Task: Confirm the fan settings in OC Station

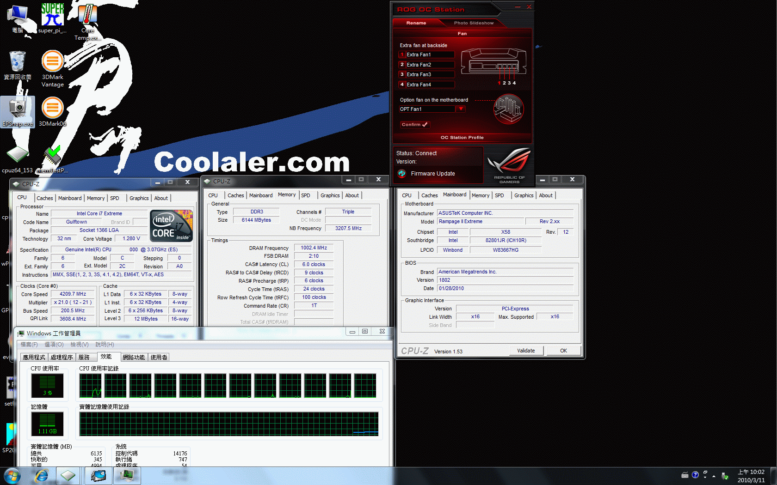Action: pos(415,125)
